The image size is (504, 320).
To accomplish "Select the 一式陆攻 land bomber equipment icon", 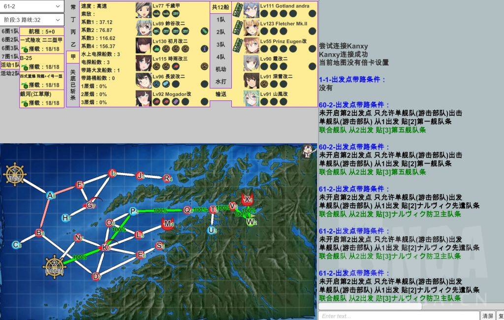I will (x=24, y=48).
